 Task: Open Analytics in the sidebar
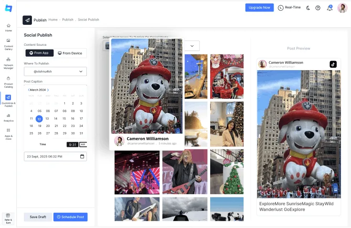point(9,117)
